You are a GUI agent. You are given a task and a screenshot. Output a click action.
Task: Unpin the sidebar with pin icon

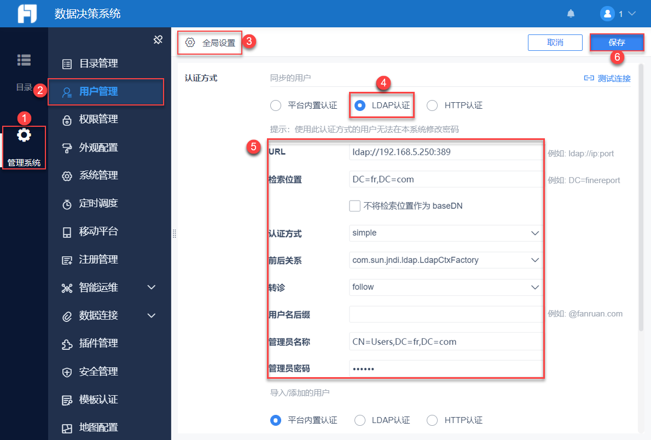(158, 40)
